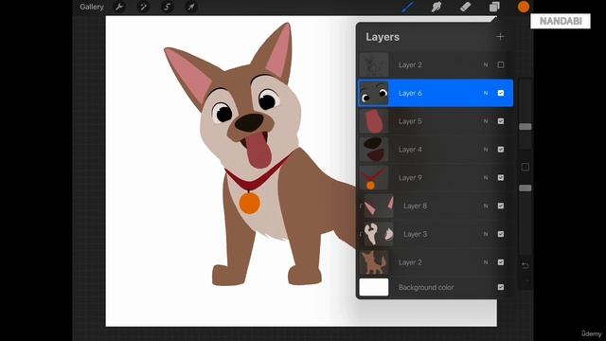
Task: Open blend mode N for Layer 9
Action: click(x=486, y=178)
